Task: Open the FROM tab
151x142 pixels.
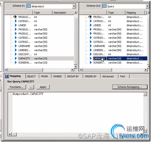Action: pos(44,76)
